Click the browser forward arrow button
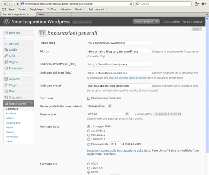 point(10,4)
